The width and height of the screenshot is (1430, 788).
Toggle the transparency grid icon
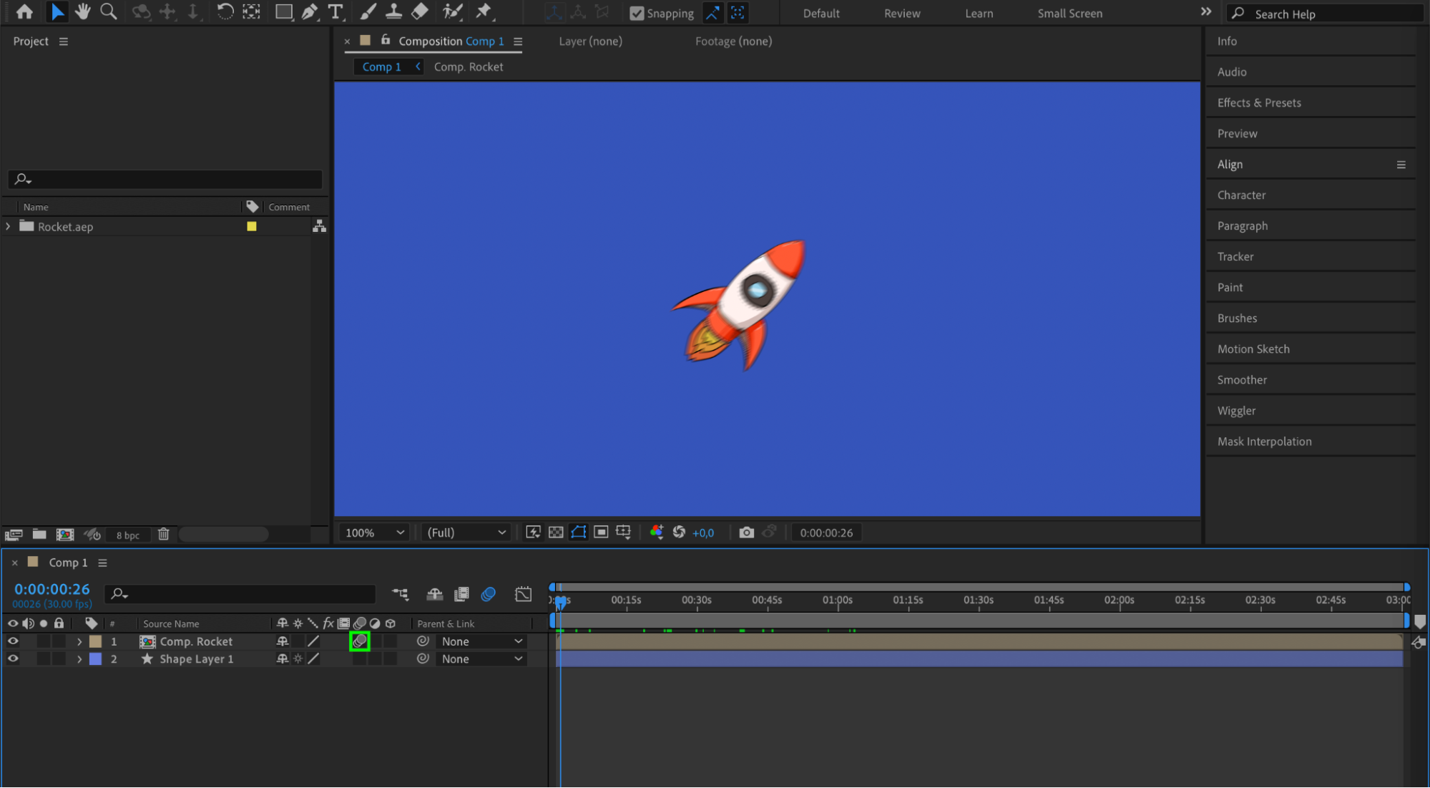click(556, 532)
